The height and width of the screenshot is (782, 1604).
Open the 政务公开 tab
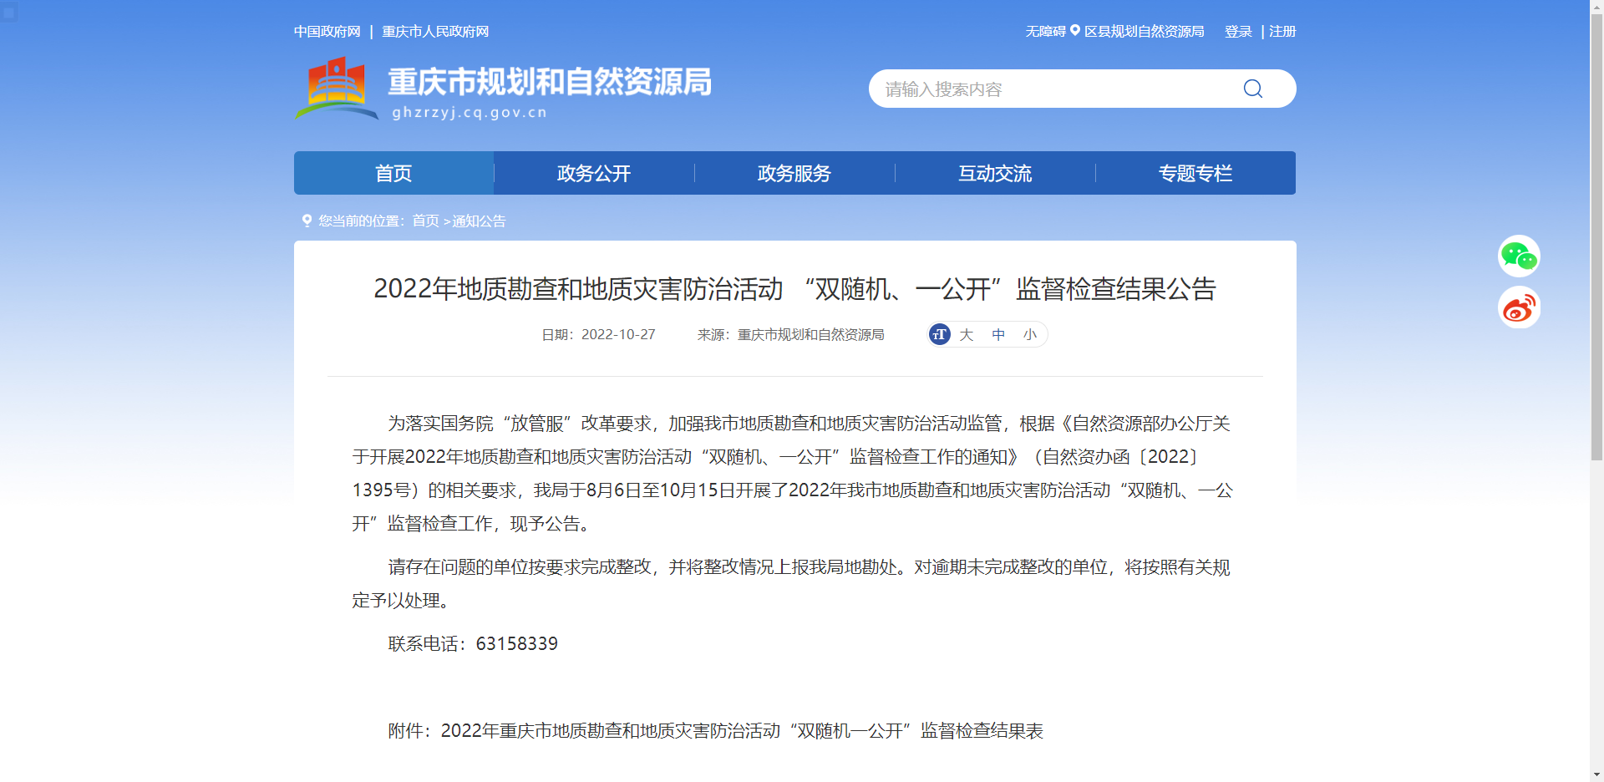(593, 173)
